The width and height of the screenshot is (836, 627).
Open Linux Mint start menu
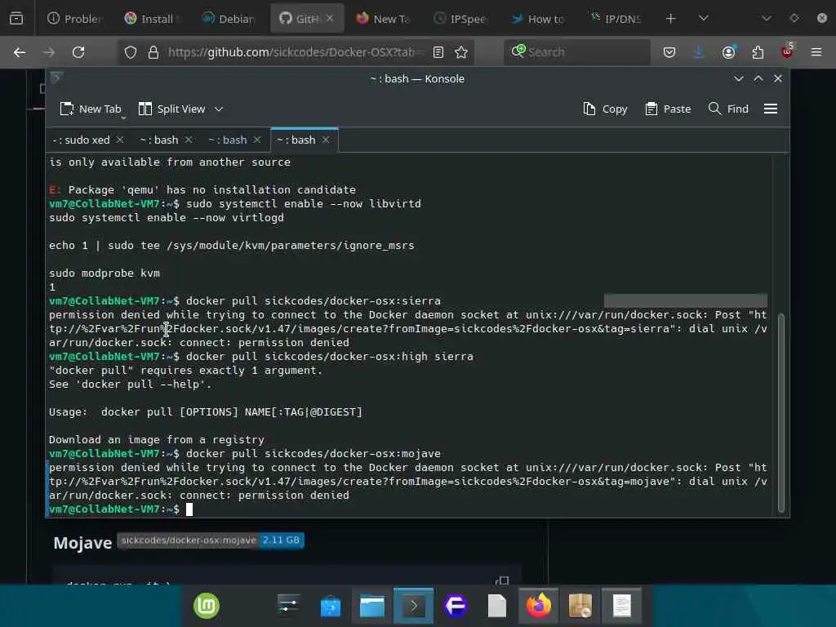[207, 606]
